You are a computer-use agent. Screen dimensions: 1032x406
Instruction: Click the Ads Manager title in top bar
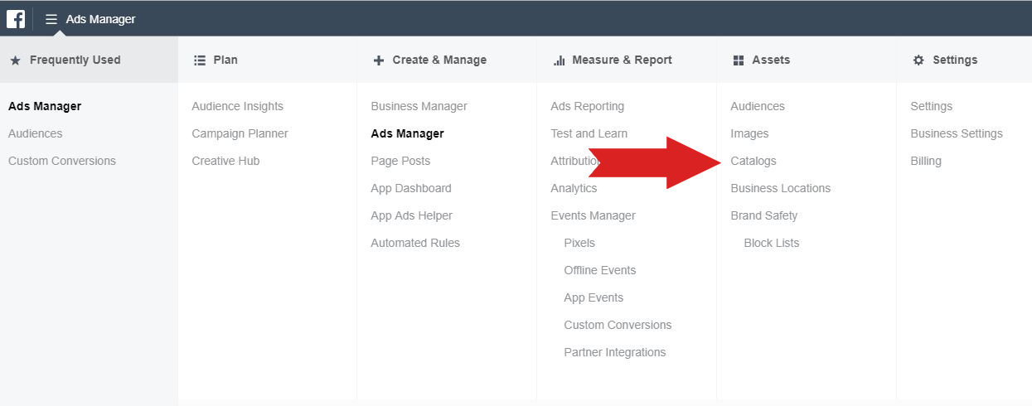[100, 19]
